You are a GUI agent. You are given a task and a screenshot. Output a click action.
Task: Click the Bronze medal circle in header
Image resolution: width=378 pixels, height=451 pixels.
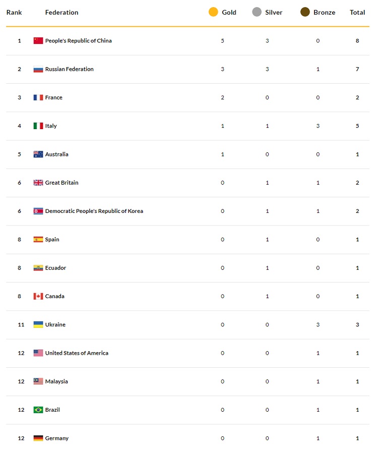(305, 12)
